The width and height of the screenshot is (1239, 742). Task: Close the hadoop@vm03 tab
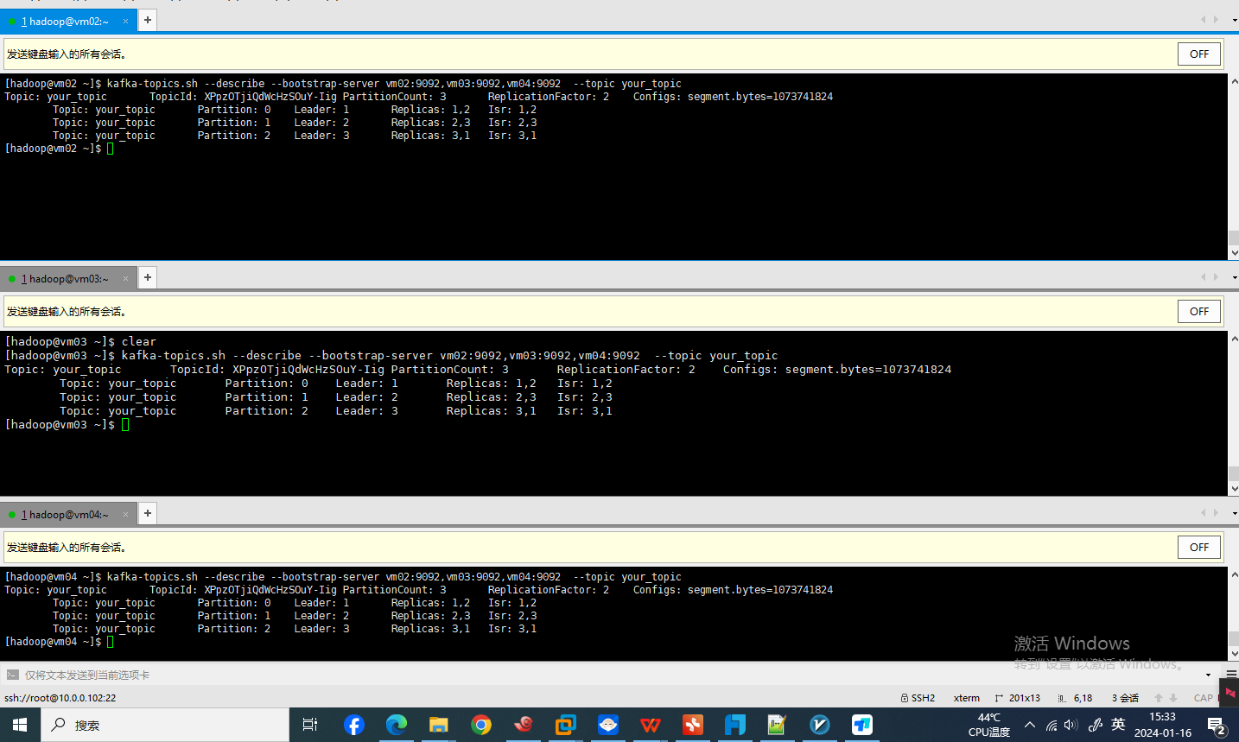[125, 278]
